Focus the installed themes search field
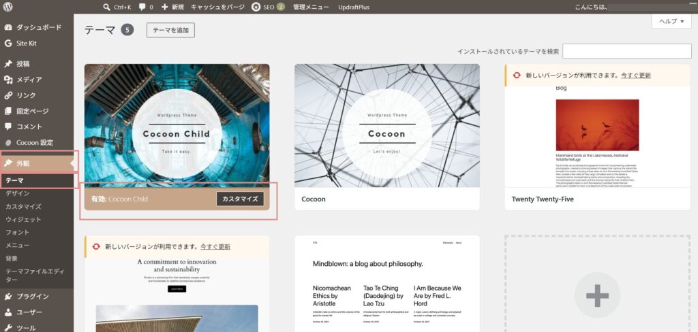Viewport: 698px width, 332px height. [x=627, y=51]
